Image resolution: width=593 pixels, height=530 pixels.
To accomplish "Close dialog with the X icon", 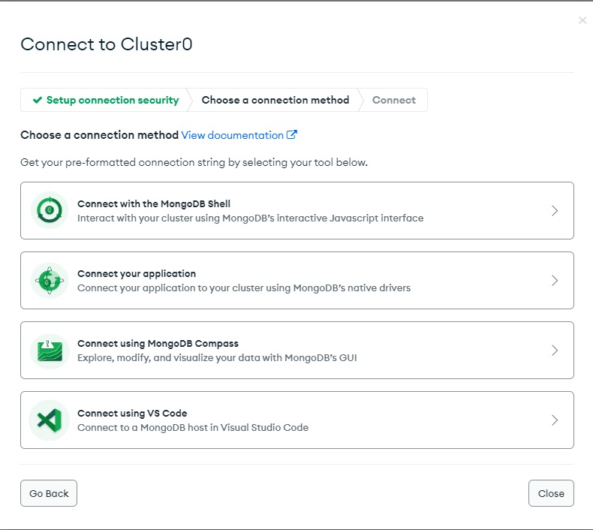I will tap(582, 20).
